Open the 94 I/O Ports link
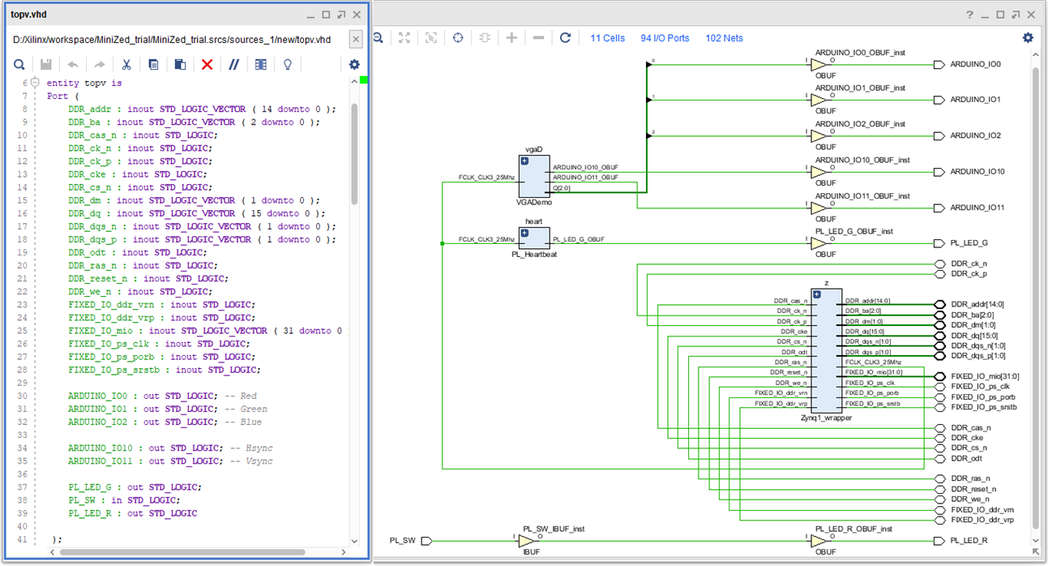Viewport: 1048px width, 566px height. [x=665, y=38]
